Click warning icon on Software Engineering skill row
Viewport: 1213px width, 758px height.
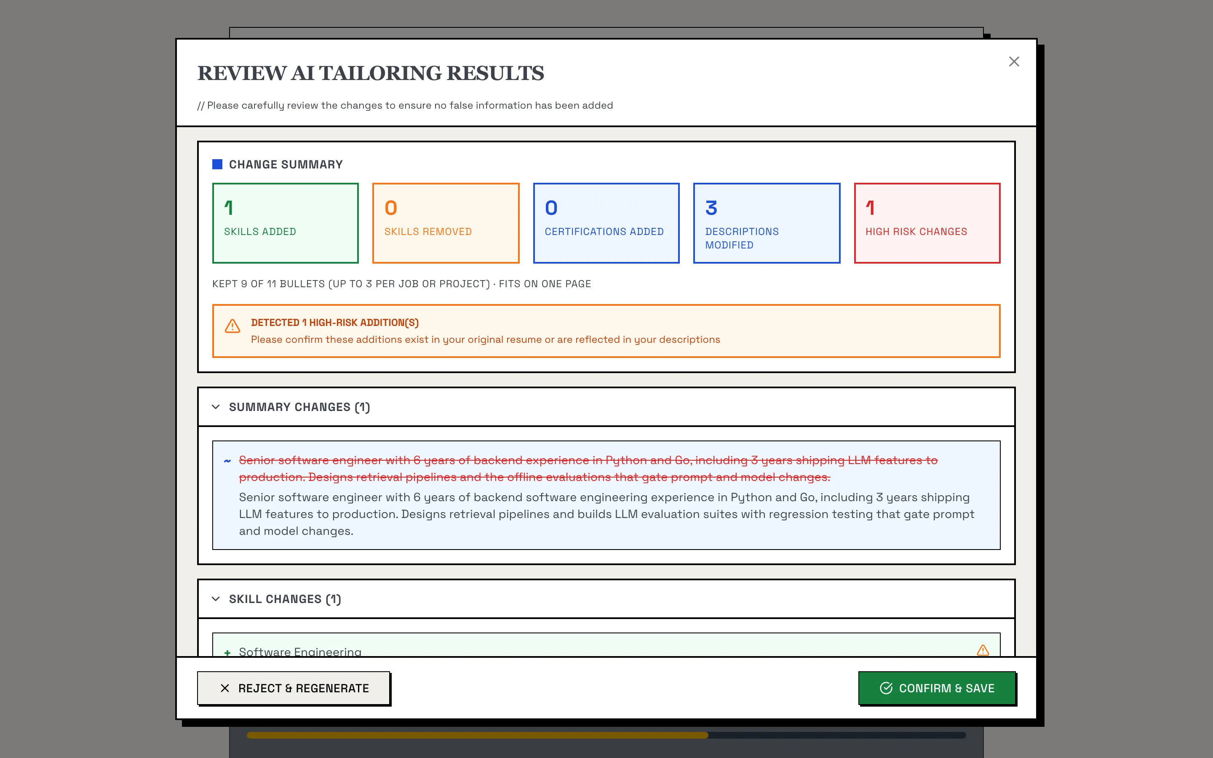point(983,650)
